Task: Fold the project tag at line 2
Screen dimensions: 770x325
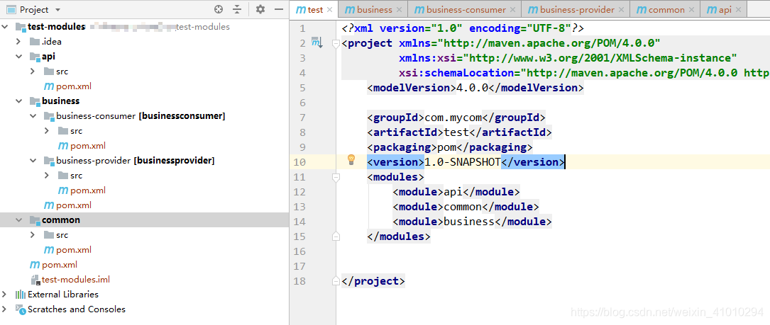Action: (x=336, y=44)
